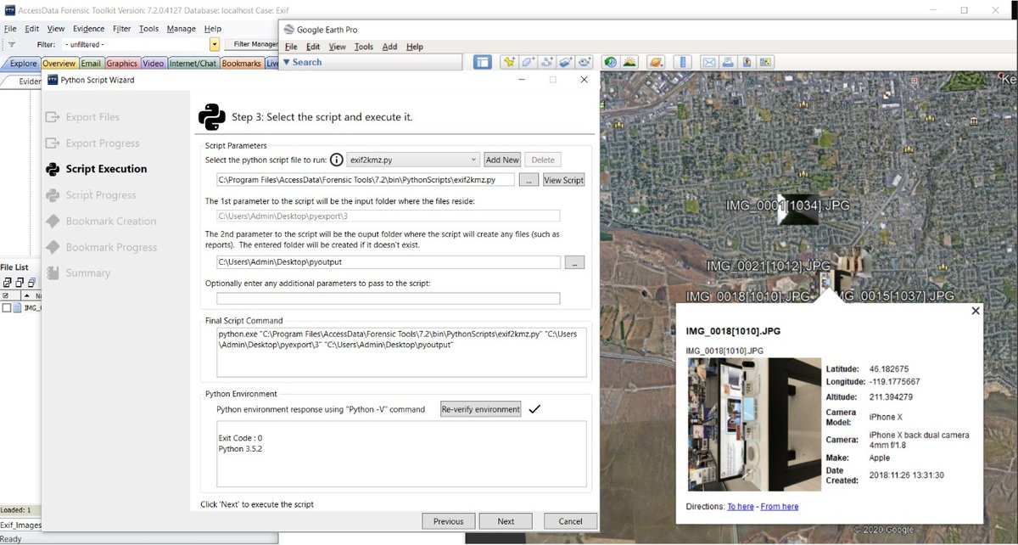Image resolution: width=1018 pixels, height=545 pixels.
Task: Toggle sunlight across the landscape icon
Action: [x=630, y=62]
